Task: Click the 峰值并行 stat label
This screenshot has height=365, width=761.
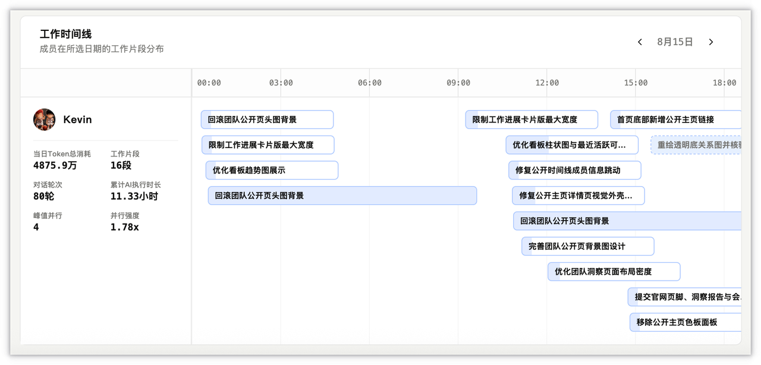Action: [48, 216]
